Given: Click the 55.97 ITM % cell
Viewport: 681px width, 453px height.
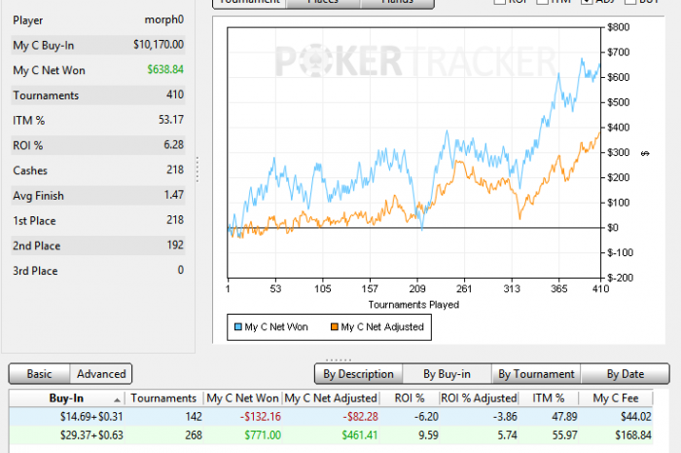Looking at the screenshot, I should (564, 435).
